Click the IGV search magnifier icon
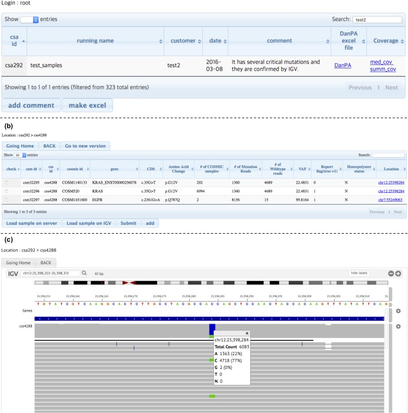 pos(84,273)
